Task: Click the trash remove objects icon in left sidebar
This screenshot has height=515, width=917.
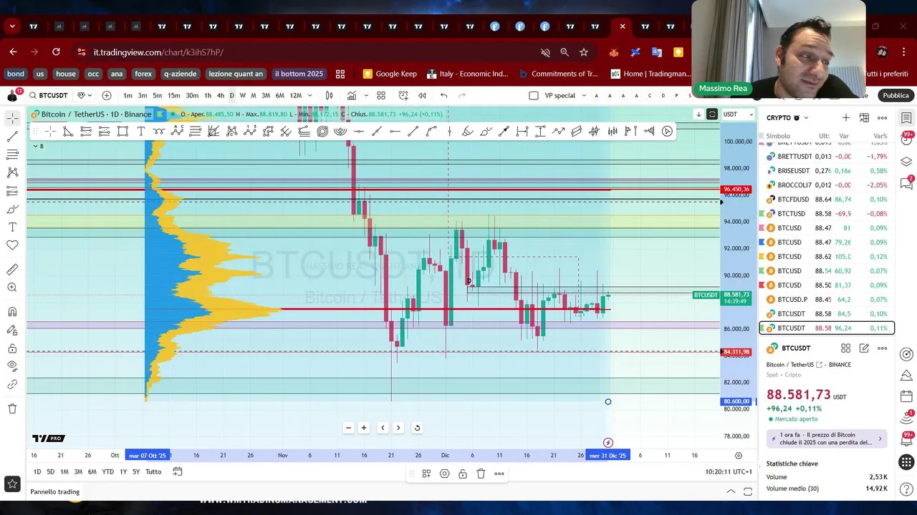Action: tap(12, 408)
